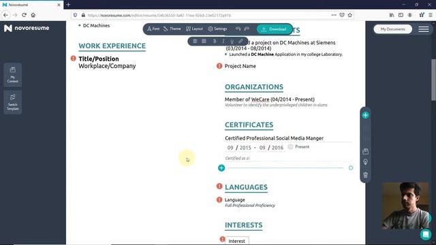Screen dimensions: 436x245
Task: Click the browser back button
Action: pos(6,15)
